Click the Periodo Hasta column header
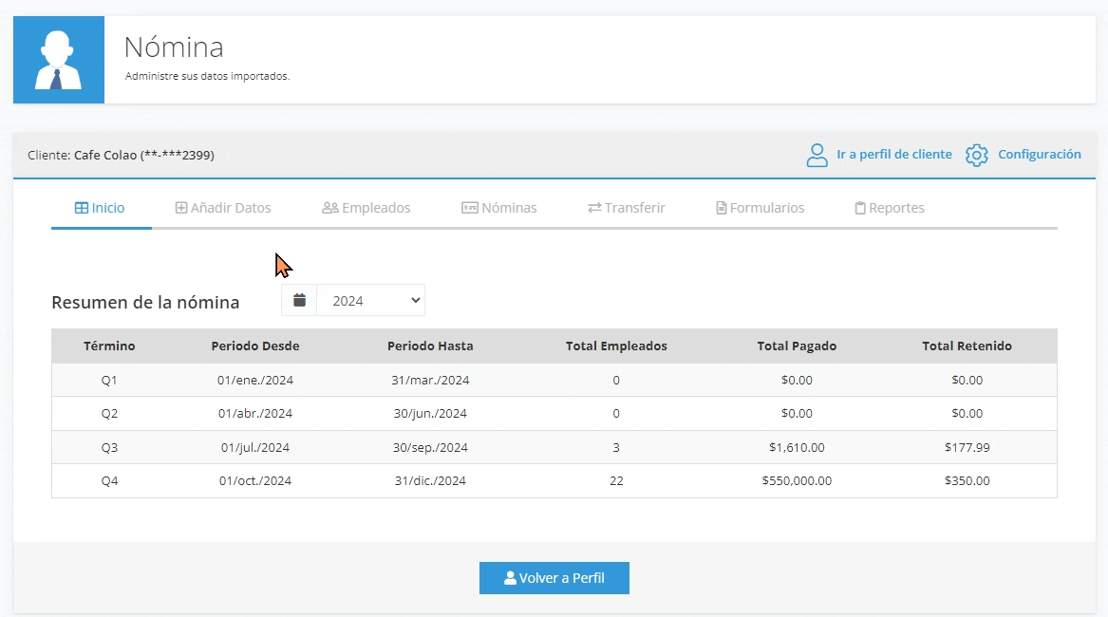The image size is (1108, 617). pyautogui.click(x=430, y=346)
